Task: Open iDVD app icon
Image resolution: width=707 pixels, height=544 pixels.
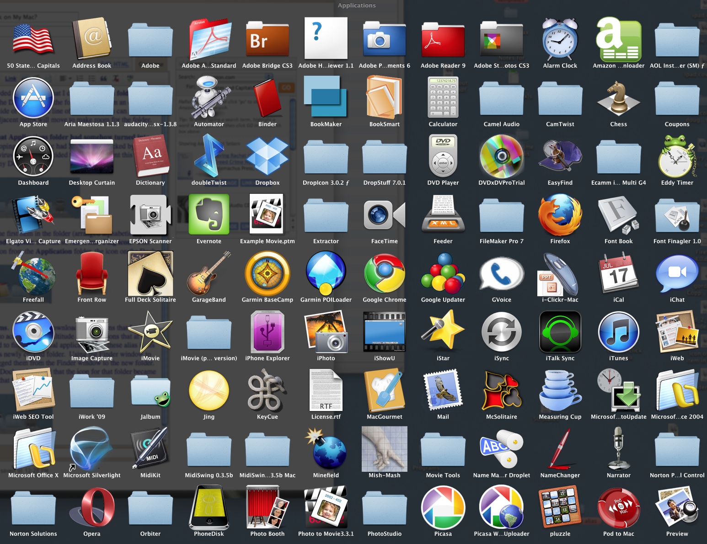Action: coord(33,331)
